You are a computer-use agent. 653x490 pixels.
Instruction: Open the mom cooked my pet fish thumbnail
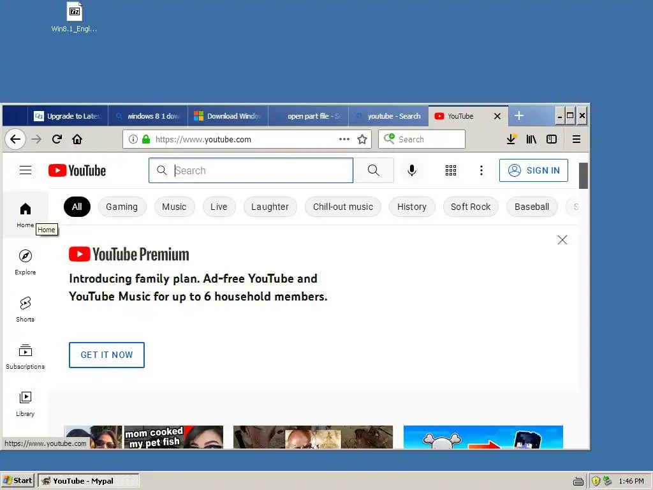coord(143,437)
